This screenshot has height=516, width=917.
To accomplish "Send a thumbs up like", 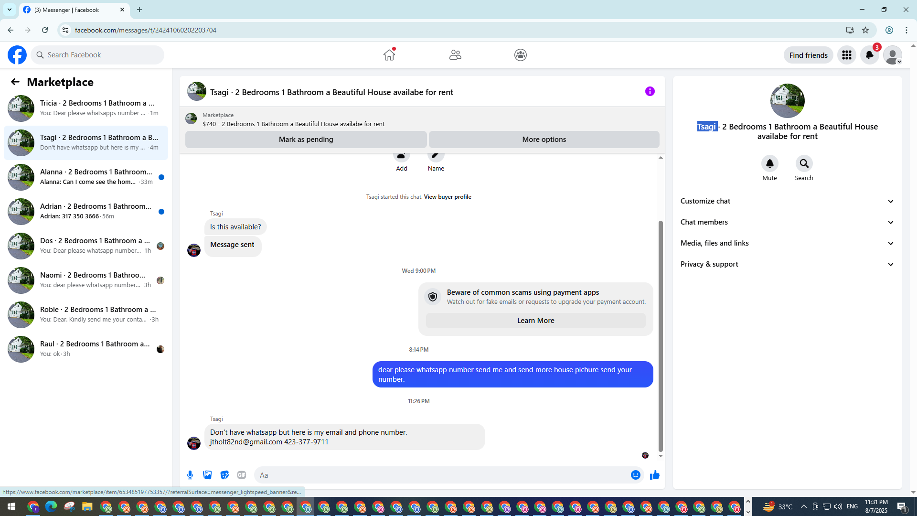I will [x=654, y=475].
